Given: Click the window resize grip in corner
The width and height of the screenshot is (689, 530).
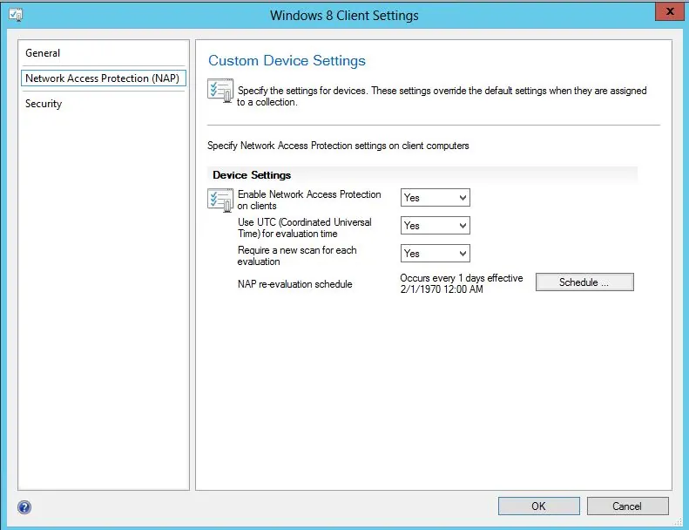Looking at the screenshot, I should (679, 521).
